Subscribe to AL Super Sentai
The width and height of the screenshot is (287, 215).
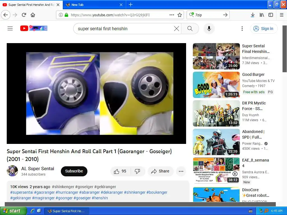(74, 171)
